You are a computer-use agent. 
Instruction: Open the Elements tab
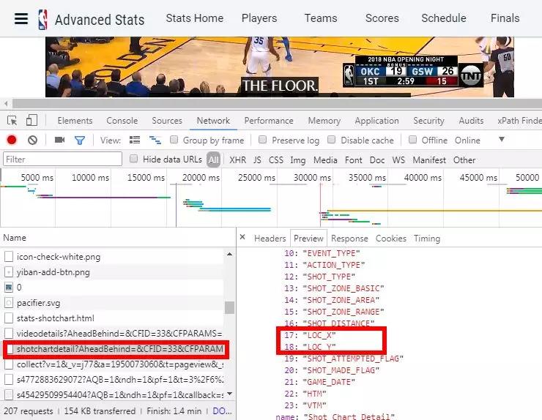75,121
